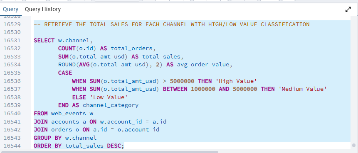Viewport: 358px width, 153px height.
Task: Click the DESC keyword on the last line
Action: [x=114, y=146]
